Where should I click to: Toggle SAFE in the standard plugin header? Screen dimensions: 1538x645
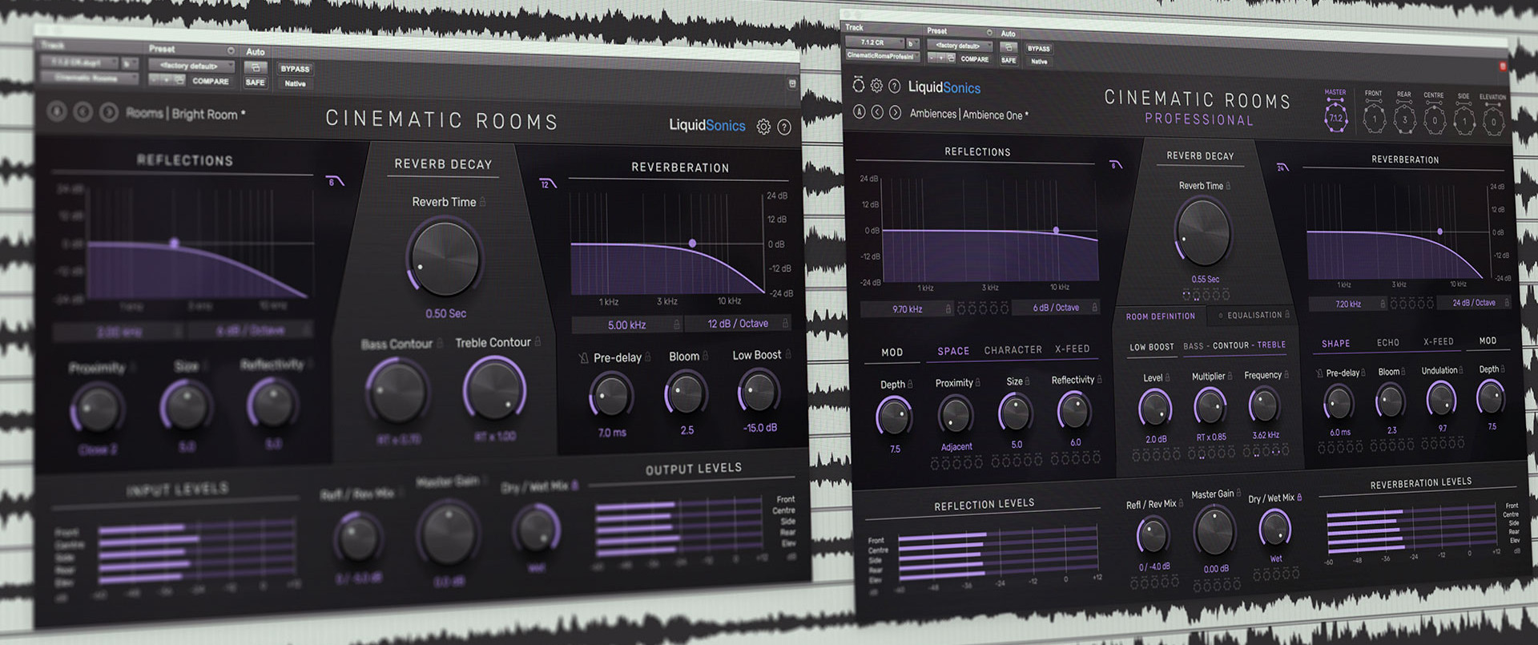(255, 82)
